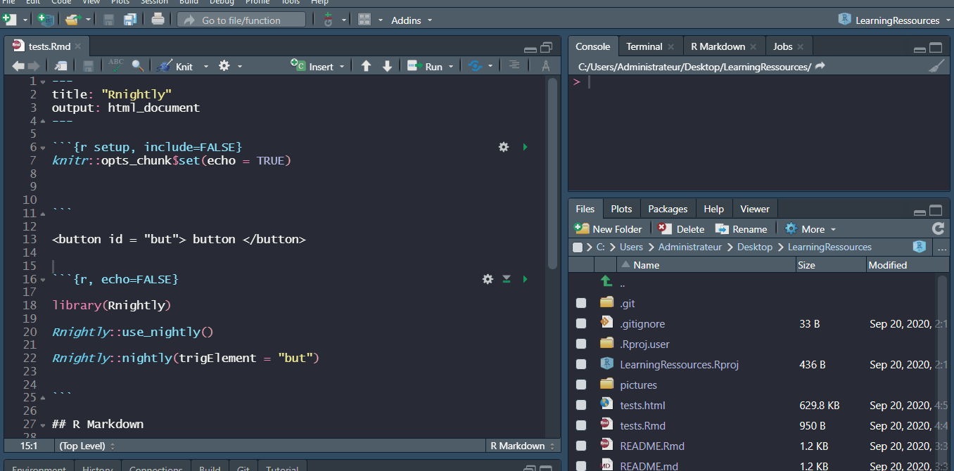Open the More dropdown in Files pane
Screen dimensions: 954x471
(810, 229)
